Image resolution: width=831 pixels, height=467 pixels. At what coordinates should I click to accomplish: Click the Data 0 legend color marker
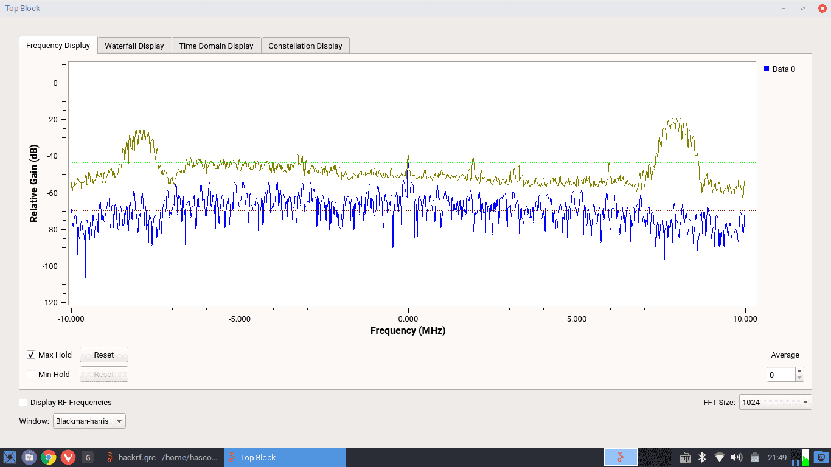[x=767, y=69]
